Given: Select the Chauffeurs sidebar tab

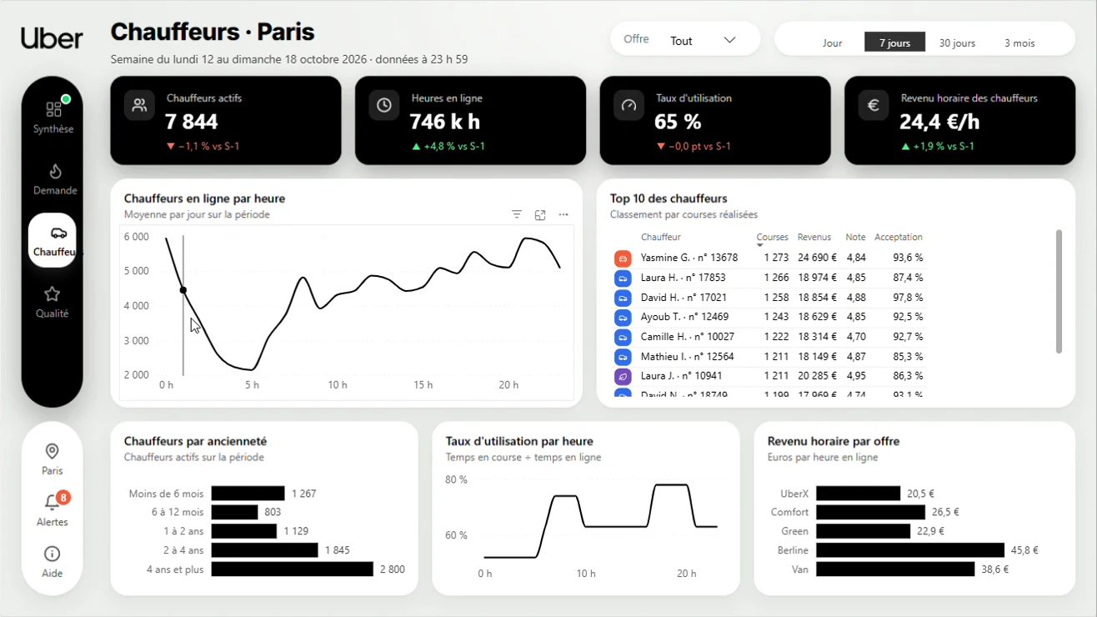Looking at the screenshot, I should click(53, 240).
